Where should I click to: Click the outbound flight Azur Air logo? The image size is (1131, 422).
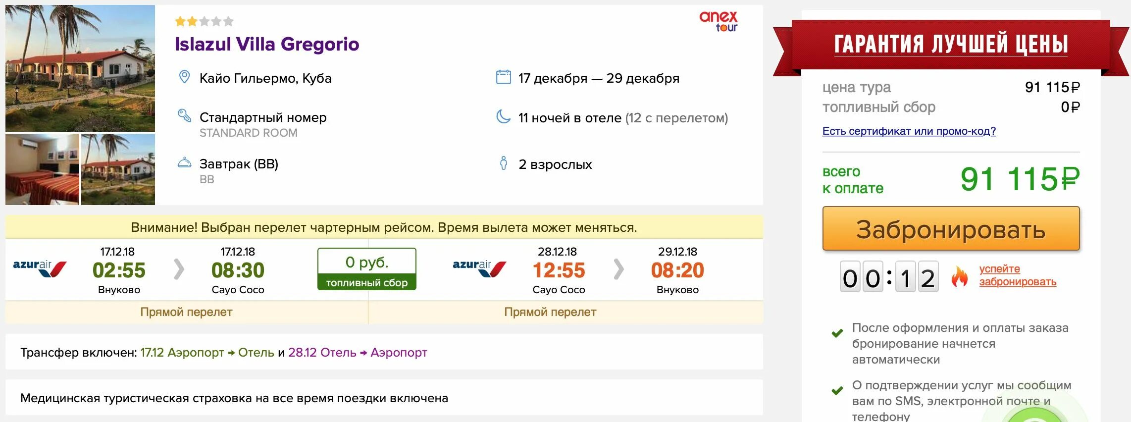click(x=40, y=268)
